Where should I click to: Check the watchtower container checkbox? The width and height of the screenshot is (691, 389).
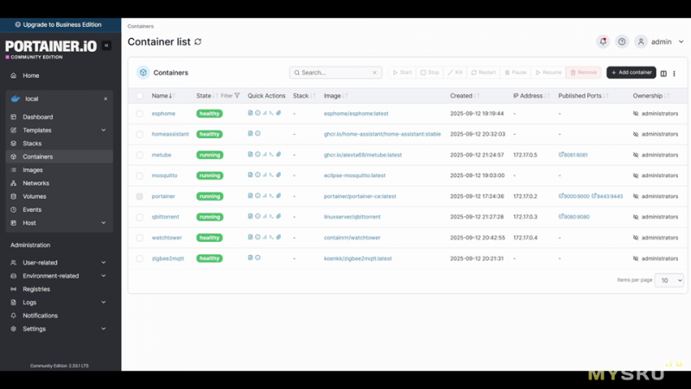140,238
